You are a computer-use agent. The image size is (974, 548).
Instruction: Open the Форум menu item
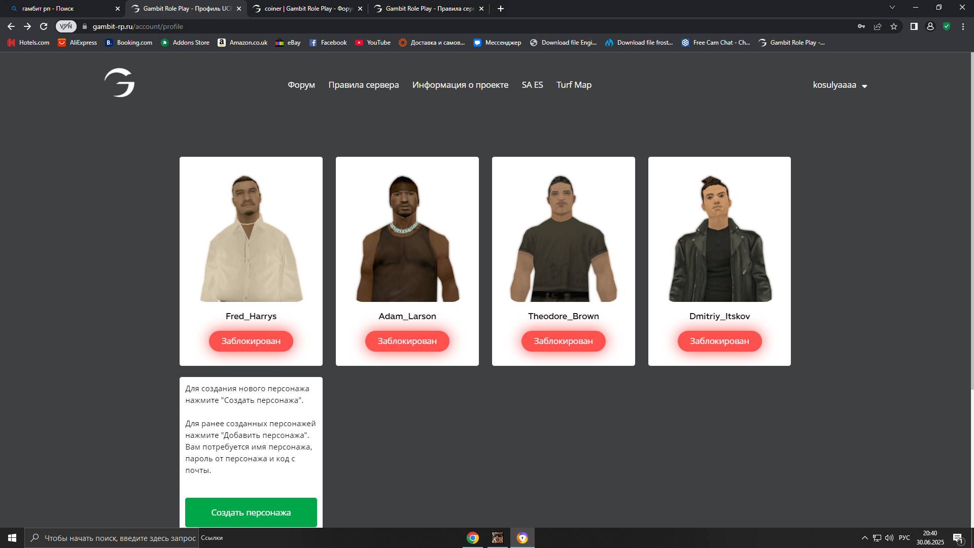[301, 85]
